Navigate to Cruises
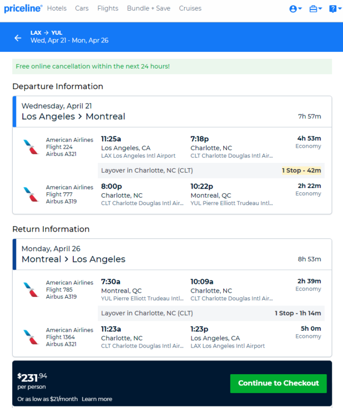Viewport: 343px width, 408px height. pyautogui.click(x=190, y=8)
